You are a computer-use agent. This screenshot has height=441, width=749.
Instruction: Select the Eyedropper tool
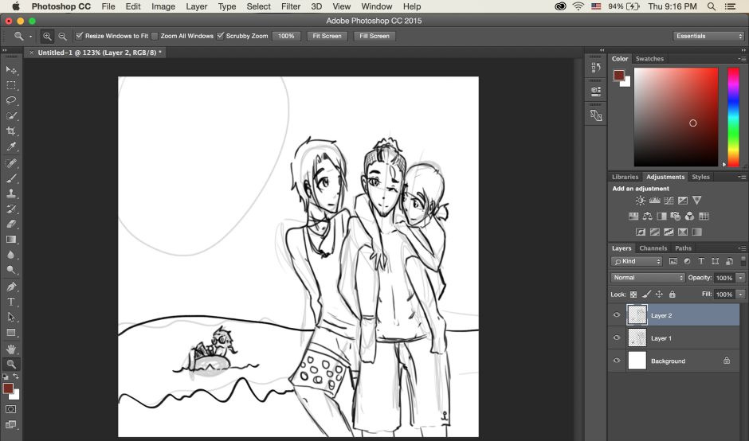coord(11,146)
